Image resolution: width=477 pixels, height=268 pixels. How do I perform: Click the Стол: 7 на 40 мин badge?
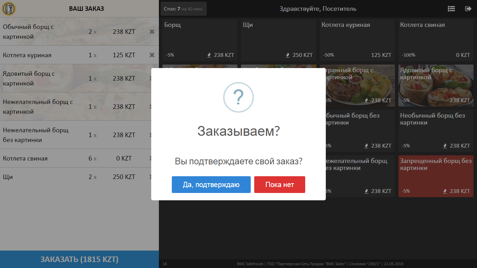point(183,8)
